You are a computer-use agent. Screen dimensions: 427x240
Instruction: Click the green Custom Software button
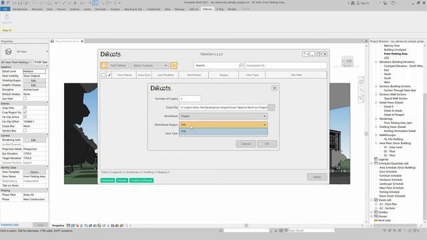point(141,181)
